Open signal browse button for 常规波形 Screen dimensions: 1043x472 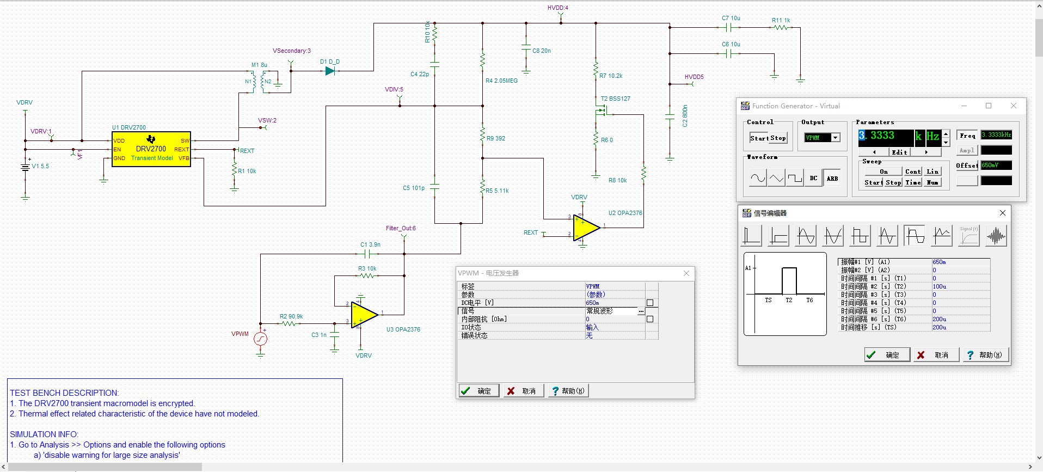click(x=641, y=311)
